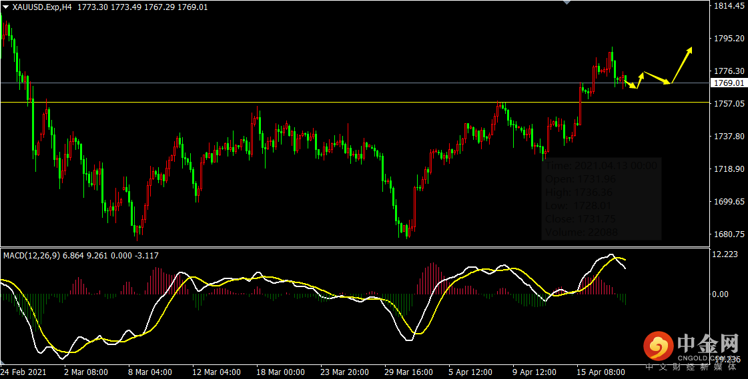Click price scale value 1795.20
Screen dimensions: 748x379
click(x=729, y=37)
